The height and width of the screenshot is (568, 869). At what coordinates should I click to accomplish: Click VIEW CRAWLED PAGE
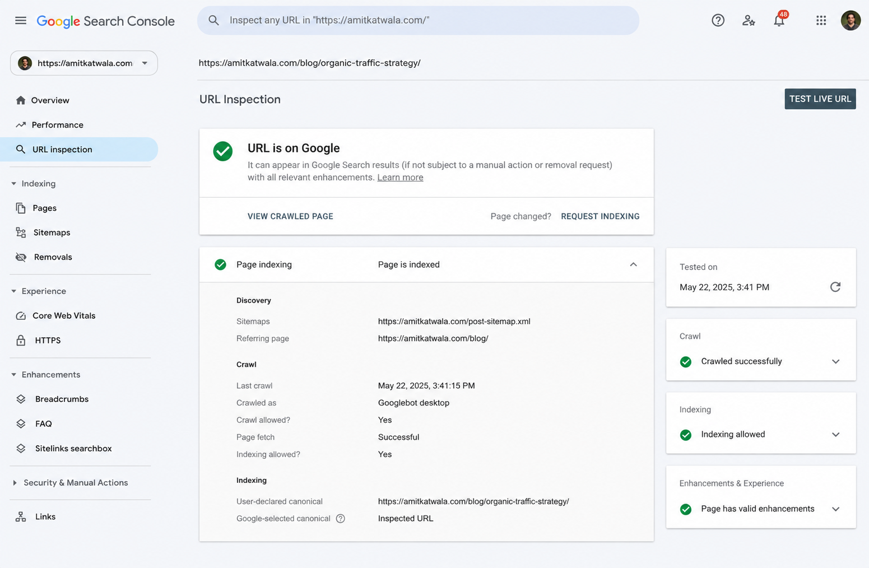point(290,216)
